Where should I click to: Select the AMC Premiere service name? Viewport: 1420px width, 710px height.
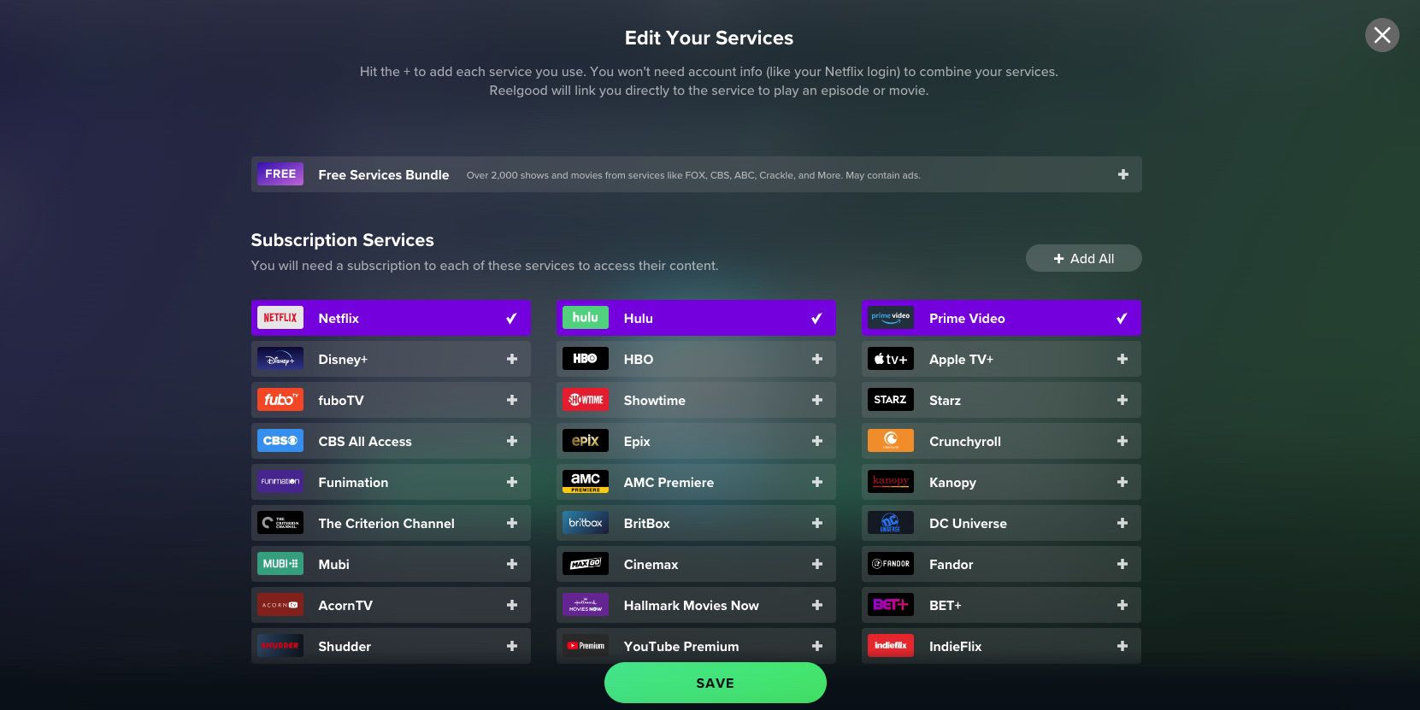click(x=669, y=482)
